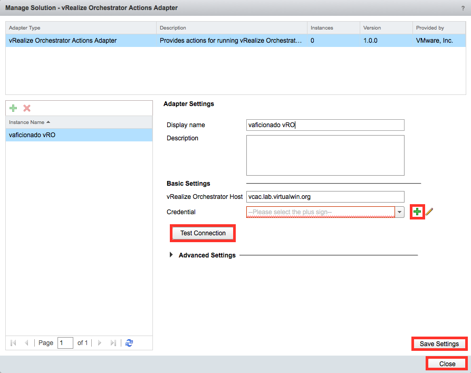
Task: Click the Adapter Type column header
Action: (81, 27)
